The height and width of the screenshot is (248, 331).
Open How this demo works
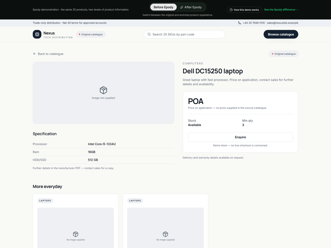click(x=244, y=10)
